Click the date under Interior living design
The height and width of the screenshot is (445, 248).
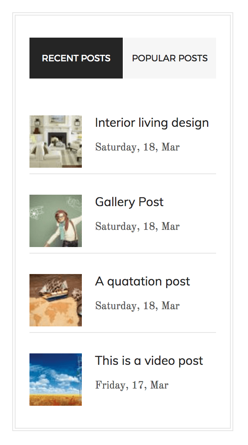pyautogui.click(x=137, y=147)
